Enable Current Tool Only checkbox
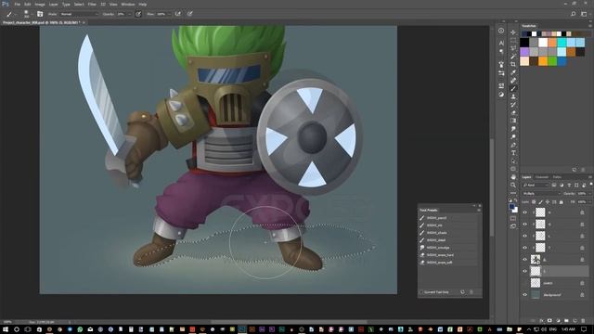Viewport: 594px width, 334px height. pos(421,292)
